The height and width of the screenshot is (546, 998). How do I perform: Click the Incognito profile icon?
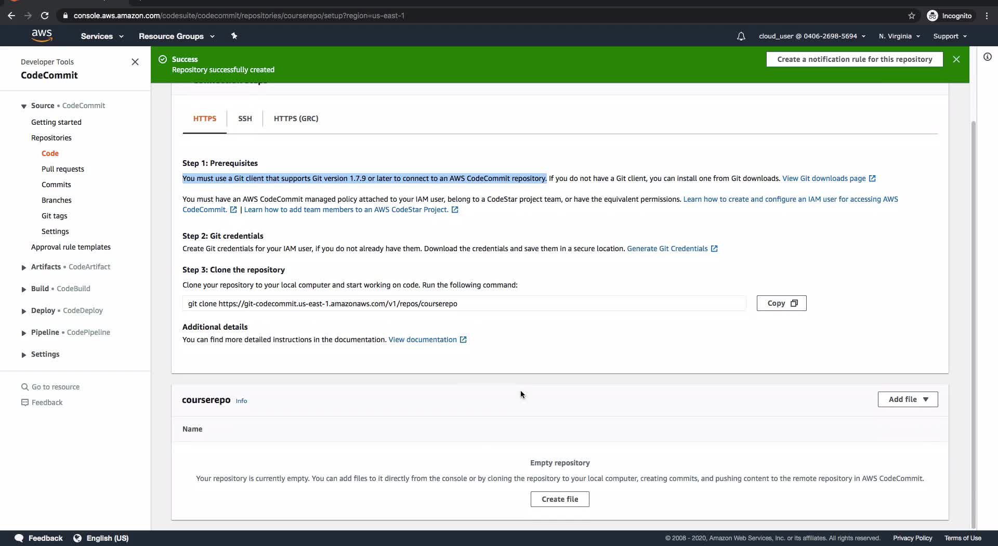[932, 16]
